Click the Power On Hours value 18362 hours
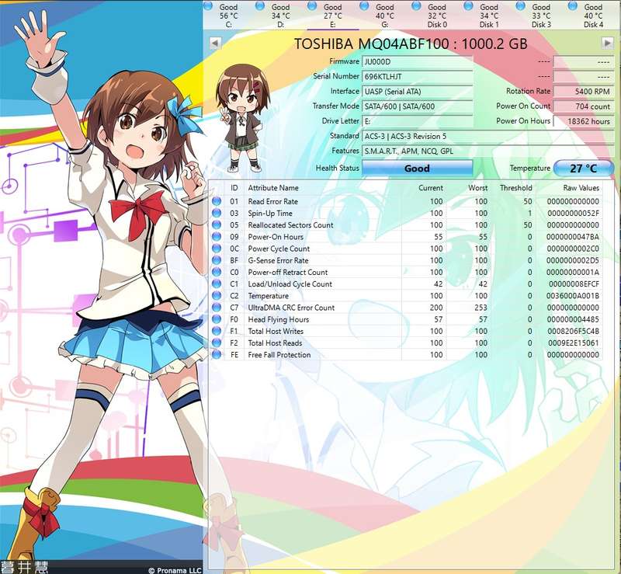Viewport: 621px width, 574px height. pyautogui.click(x=584, y=121)
